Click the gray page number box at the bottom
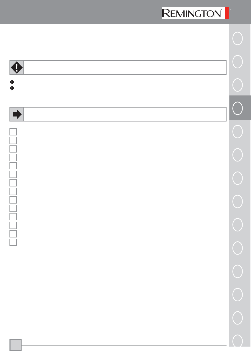The image size is (251, 355). pos(16,345)
